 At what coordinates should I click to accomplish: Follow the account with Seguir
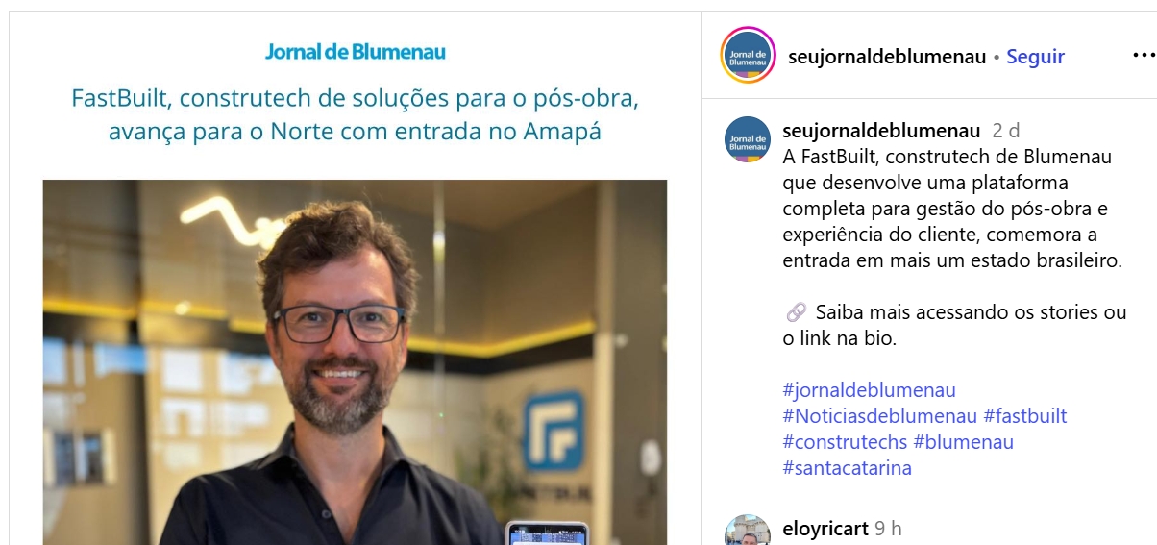click(x=1035, y=57)
